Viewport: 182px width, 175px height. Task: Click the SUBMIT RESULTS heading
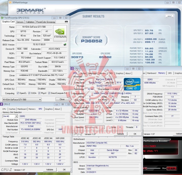[x=94, y=16]
